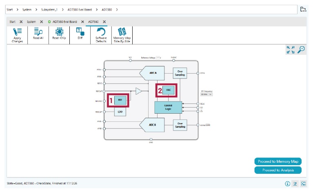Click the info icon in the status bar
This screenshot has height=193, width=313.
pos(287,184)
